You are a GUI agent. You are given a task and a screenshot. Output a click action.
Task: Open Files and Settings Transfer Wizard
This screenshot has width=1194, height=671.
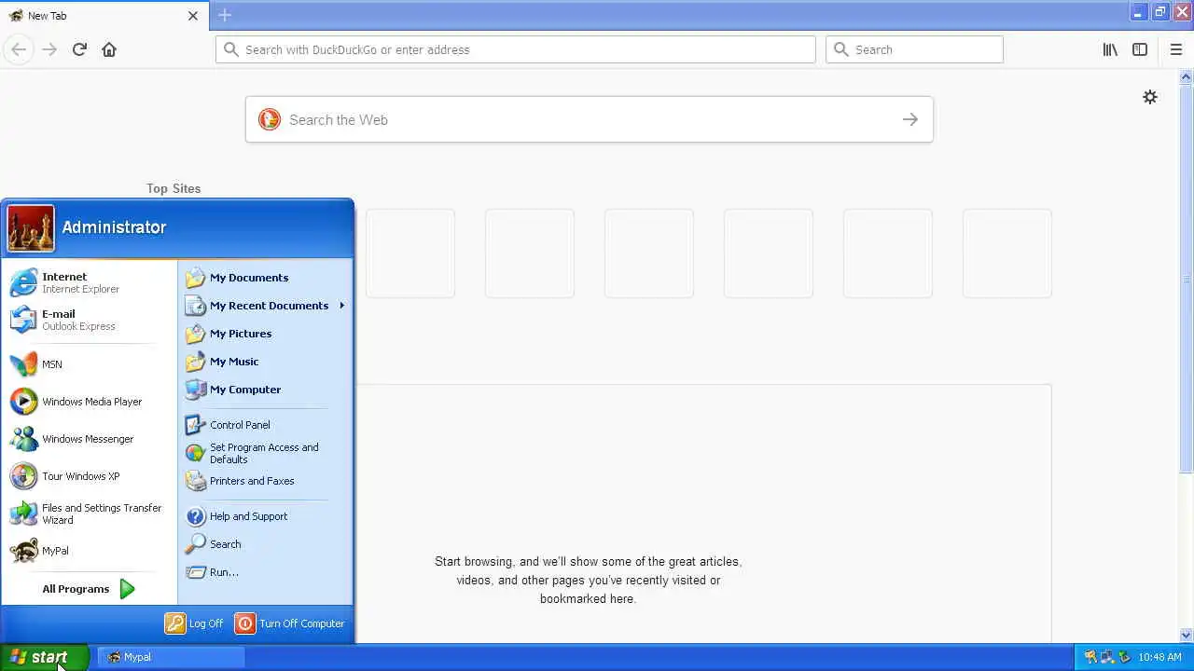click(89, 514)
